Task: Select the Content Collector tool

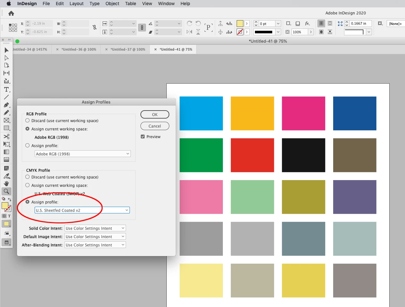Action: coord(6,81)
